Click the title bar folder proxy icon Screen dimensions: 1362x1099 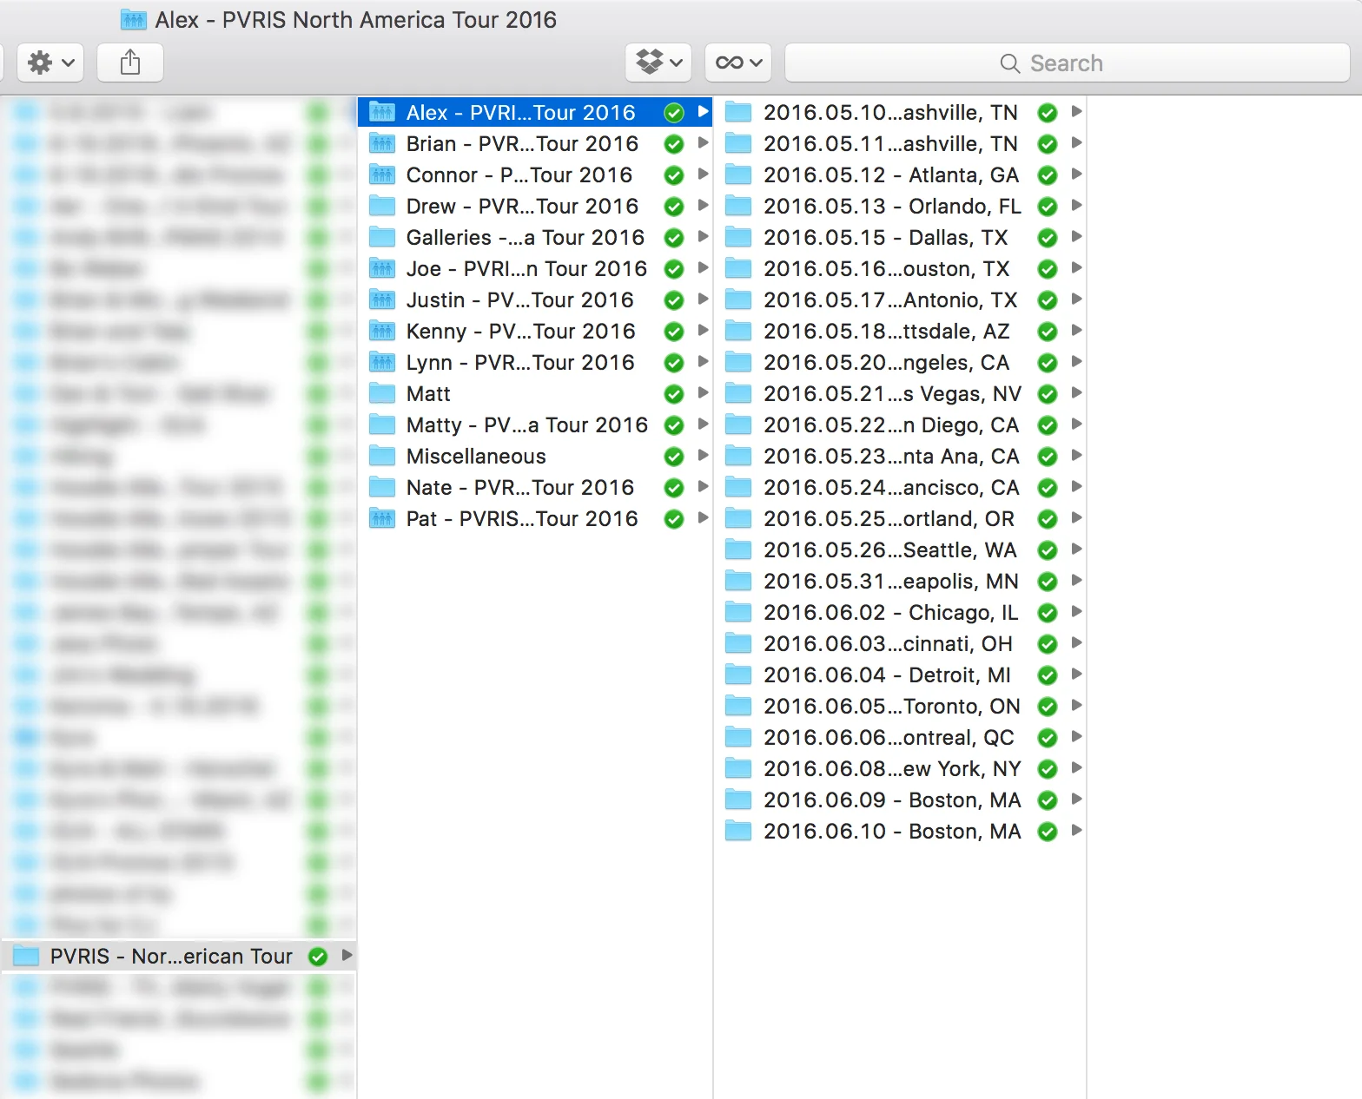[133, 19]
